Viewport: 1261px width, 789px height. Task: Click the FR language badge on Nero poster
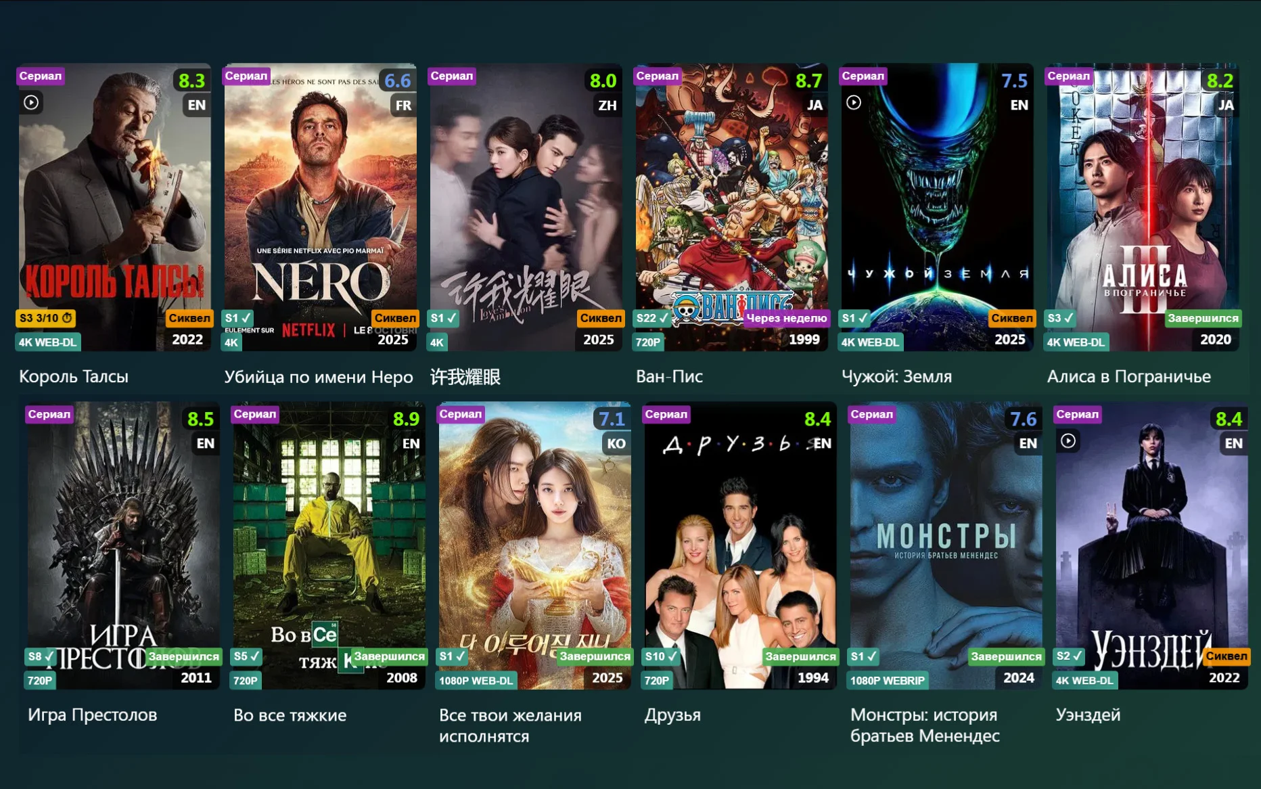coord(403,105)
